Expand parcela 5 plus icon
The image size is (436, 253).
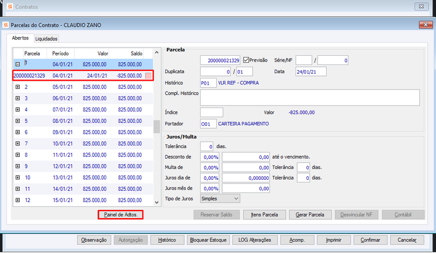point(18,121)
